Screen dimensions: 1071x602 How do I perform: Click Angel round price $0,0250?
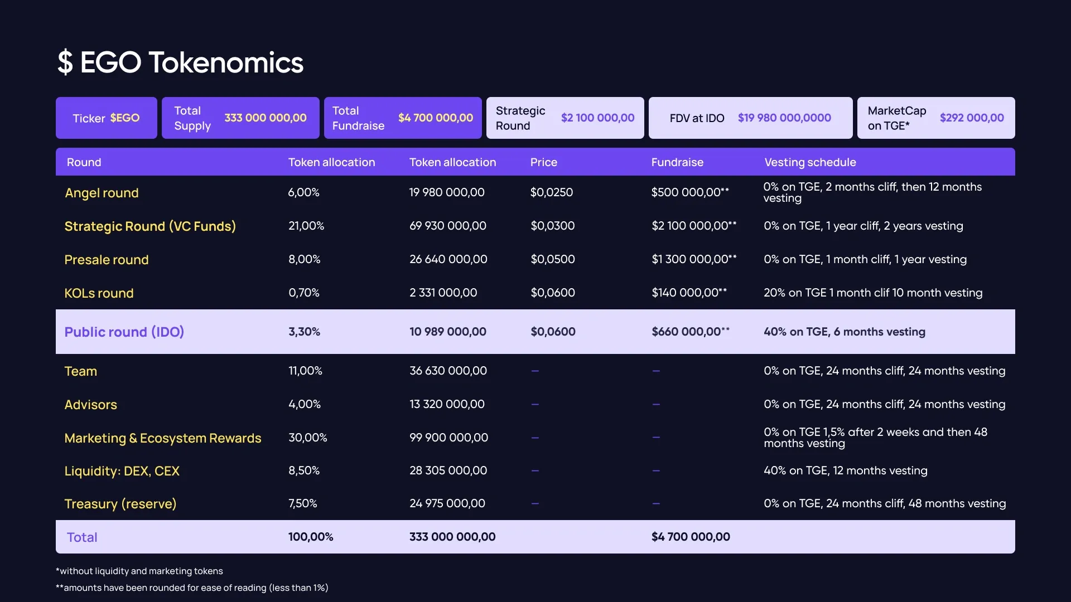click(x=552, y=192)
